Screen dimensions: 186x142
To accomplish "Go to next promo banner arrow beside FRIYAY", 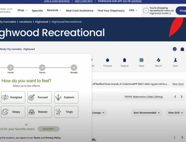I will click(182, 97).
